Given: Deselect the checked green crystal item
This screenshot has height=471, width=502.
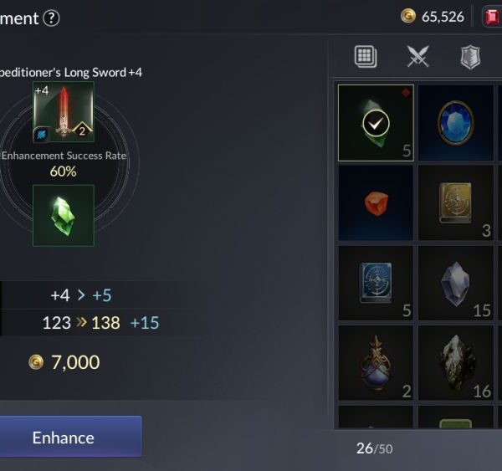Looking at the screenshot, I should (376, 123).
